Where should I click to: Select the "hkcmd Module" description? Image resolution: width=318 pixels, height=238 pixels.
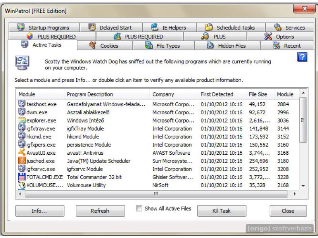[x=83, y=136]
